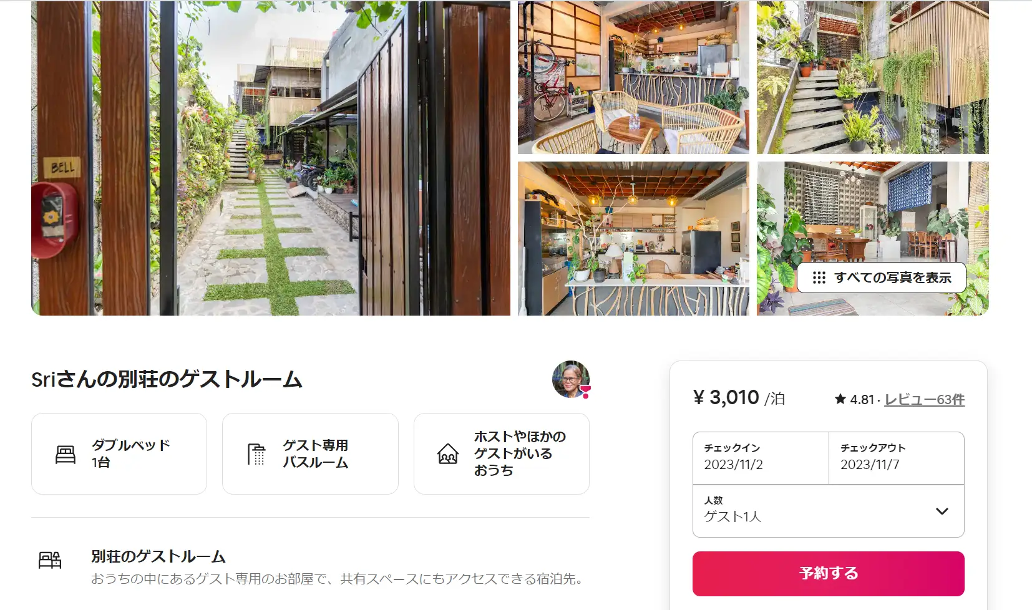Click the guest room beds icon
Screen dimensions: 1032x610
(50, 560)
